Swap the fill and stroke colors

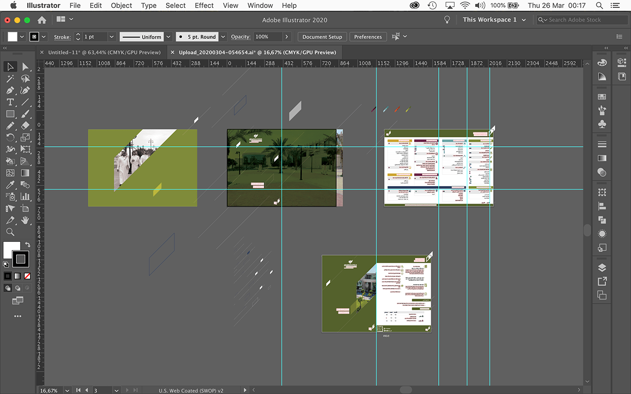[x=28, y=244]
